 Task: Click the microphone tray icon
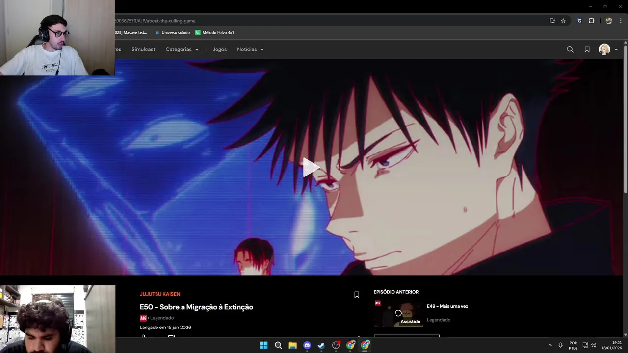click(x=560, y=345)
